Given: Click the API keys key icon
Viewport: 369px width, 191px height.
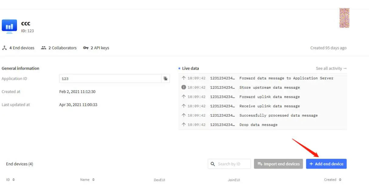Looking at the screenshot, I should click(x=86, y=48).
